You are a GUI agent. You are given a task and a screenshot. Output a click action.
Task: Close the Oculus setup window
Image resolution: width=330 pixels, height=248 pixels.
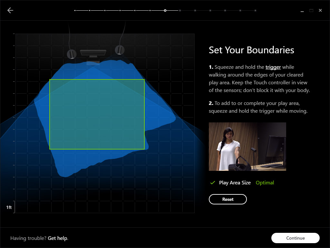320,10
